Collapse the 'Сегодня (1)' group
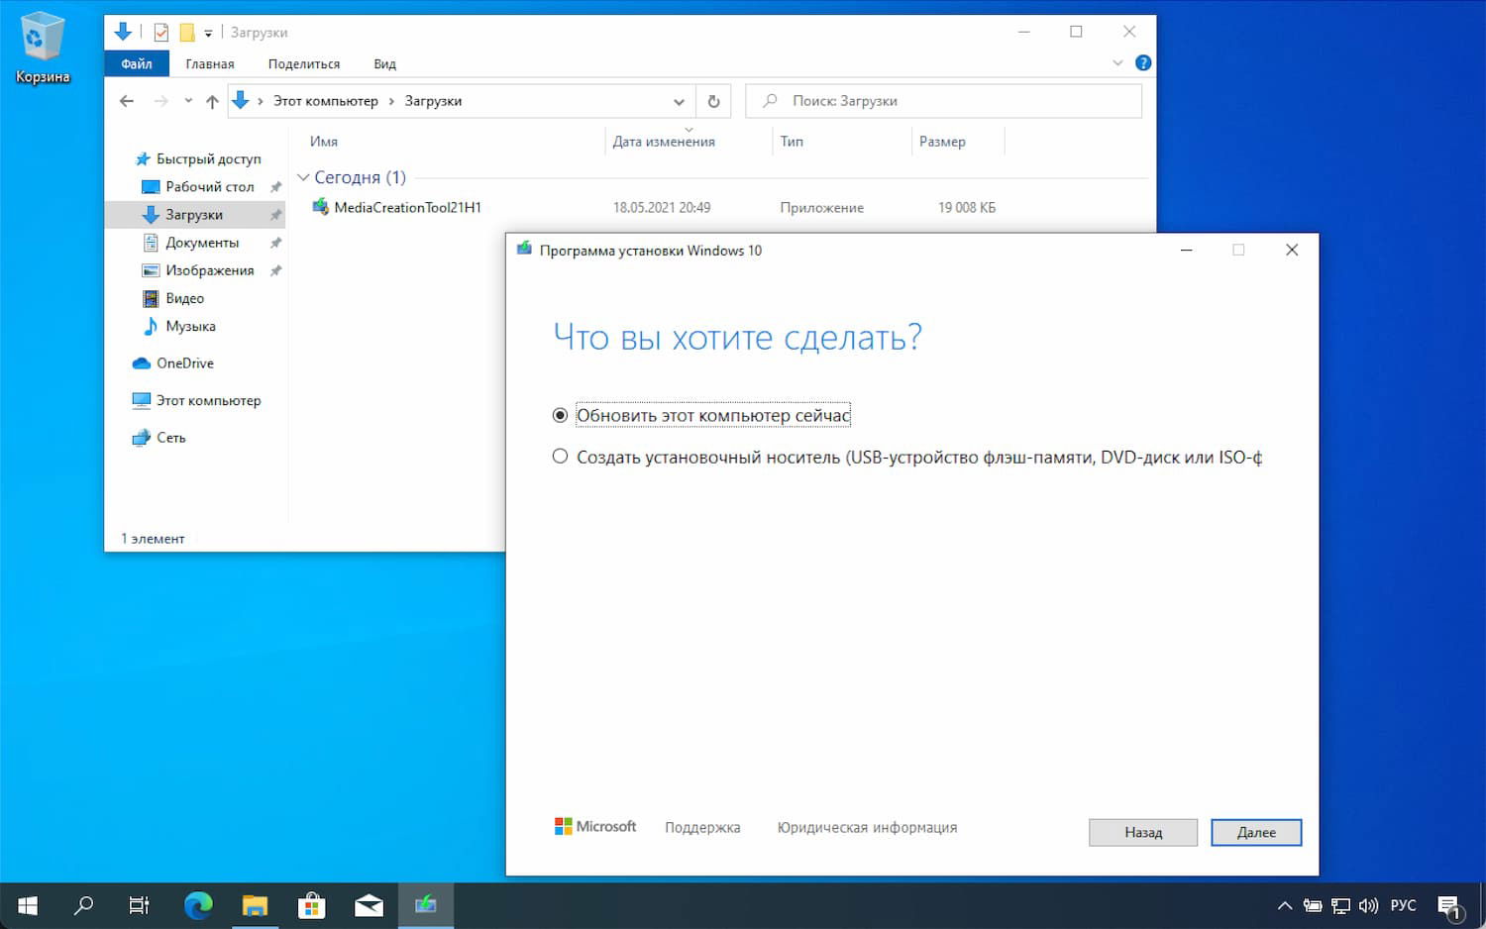The image size is (1486, 929). pyautogui.click(x=304, y=177)
